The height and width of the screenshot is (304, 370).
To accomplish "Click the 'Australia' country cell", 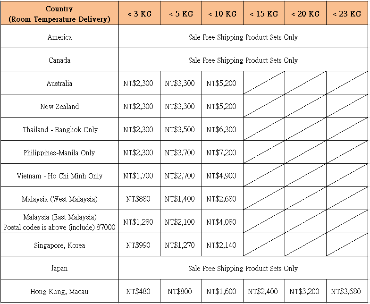I will [x=59, y=83].
